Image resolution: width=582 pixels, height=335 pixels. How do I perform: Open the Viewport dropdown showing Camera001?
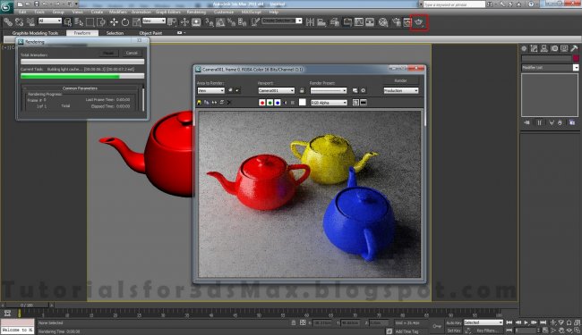(277, 91)
